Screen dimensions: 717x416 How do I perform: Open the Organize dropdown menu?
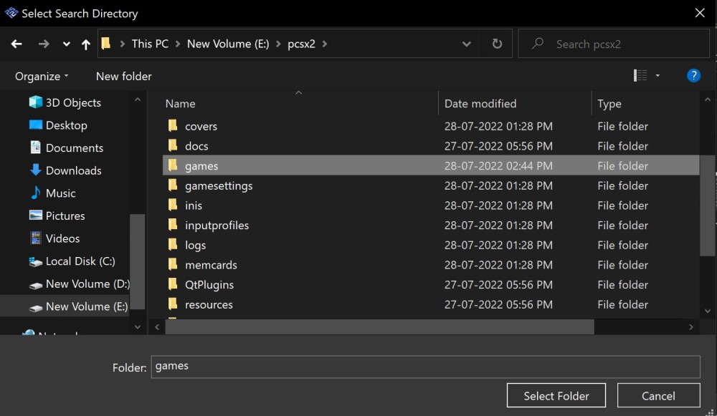pyautogui.click(x=41, y=76)
